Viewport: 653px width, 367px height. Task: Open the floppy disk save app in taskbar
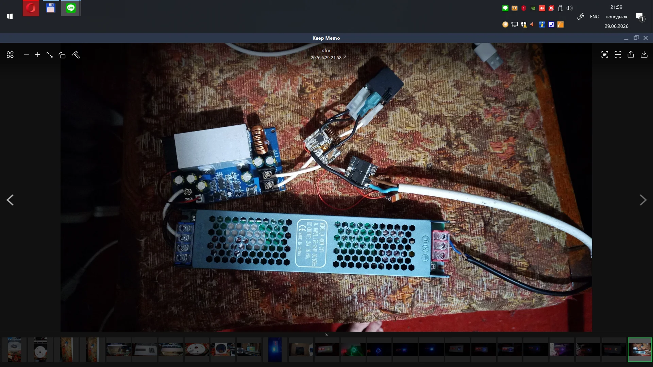click(x=51, y=8)
